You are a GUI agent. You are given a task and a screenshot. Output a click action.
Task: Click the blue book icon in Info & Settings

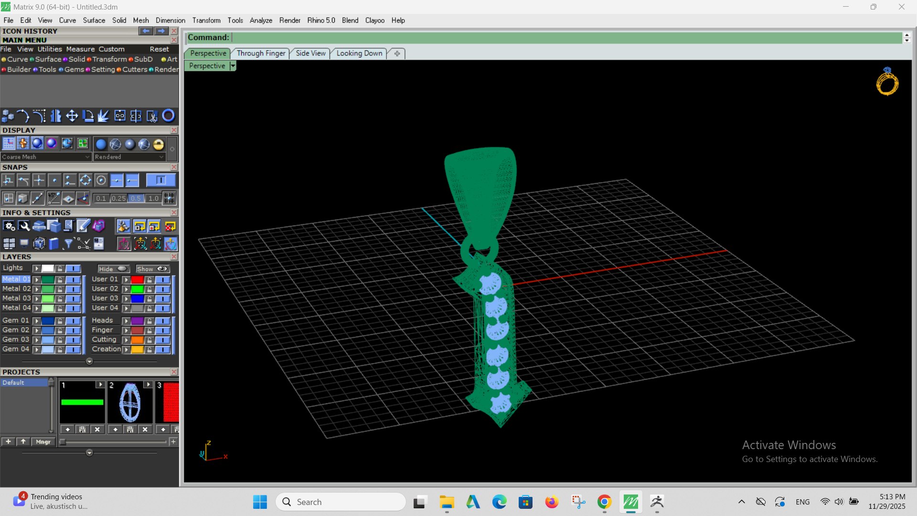point(53,244)
